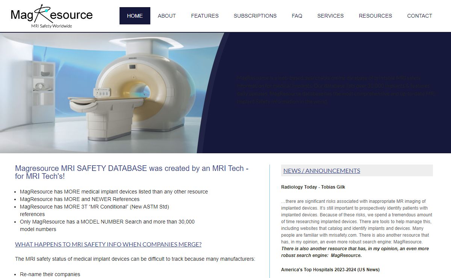Click the MagResource logo
451x278 pixels.
coord(51,16)
